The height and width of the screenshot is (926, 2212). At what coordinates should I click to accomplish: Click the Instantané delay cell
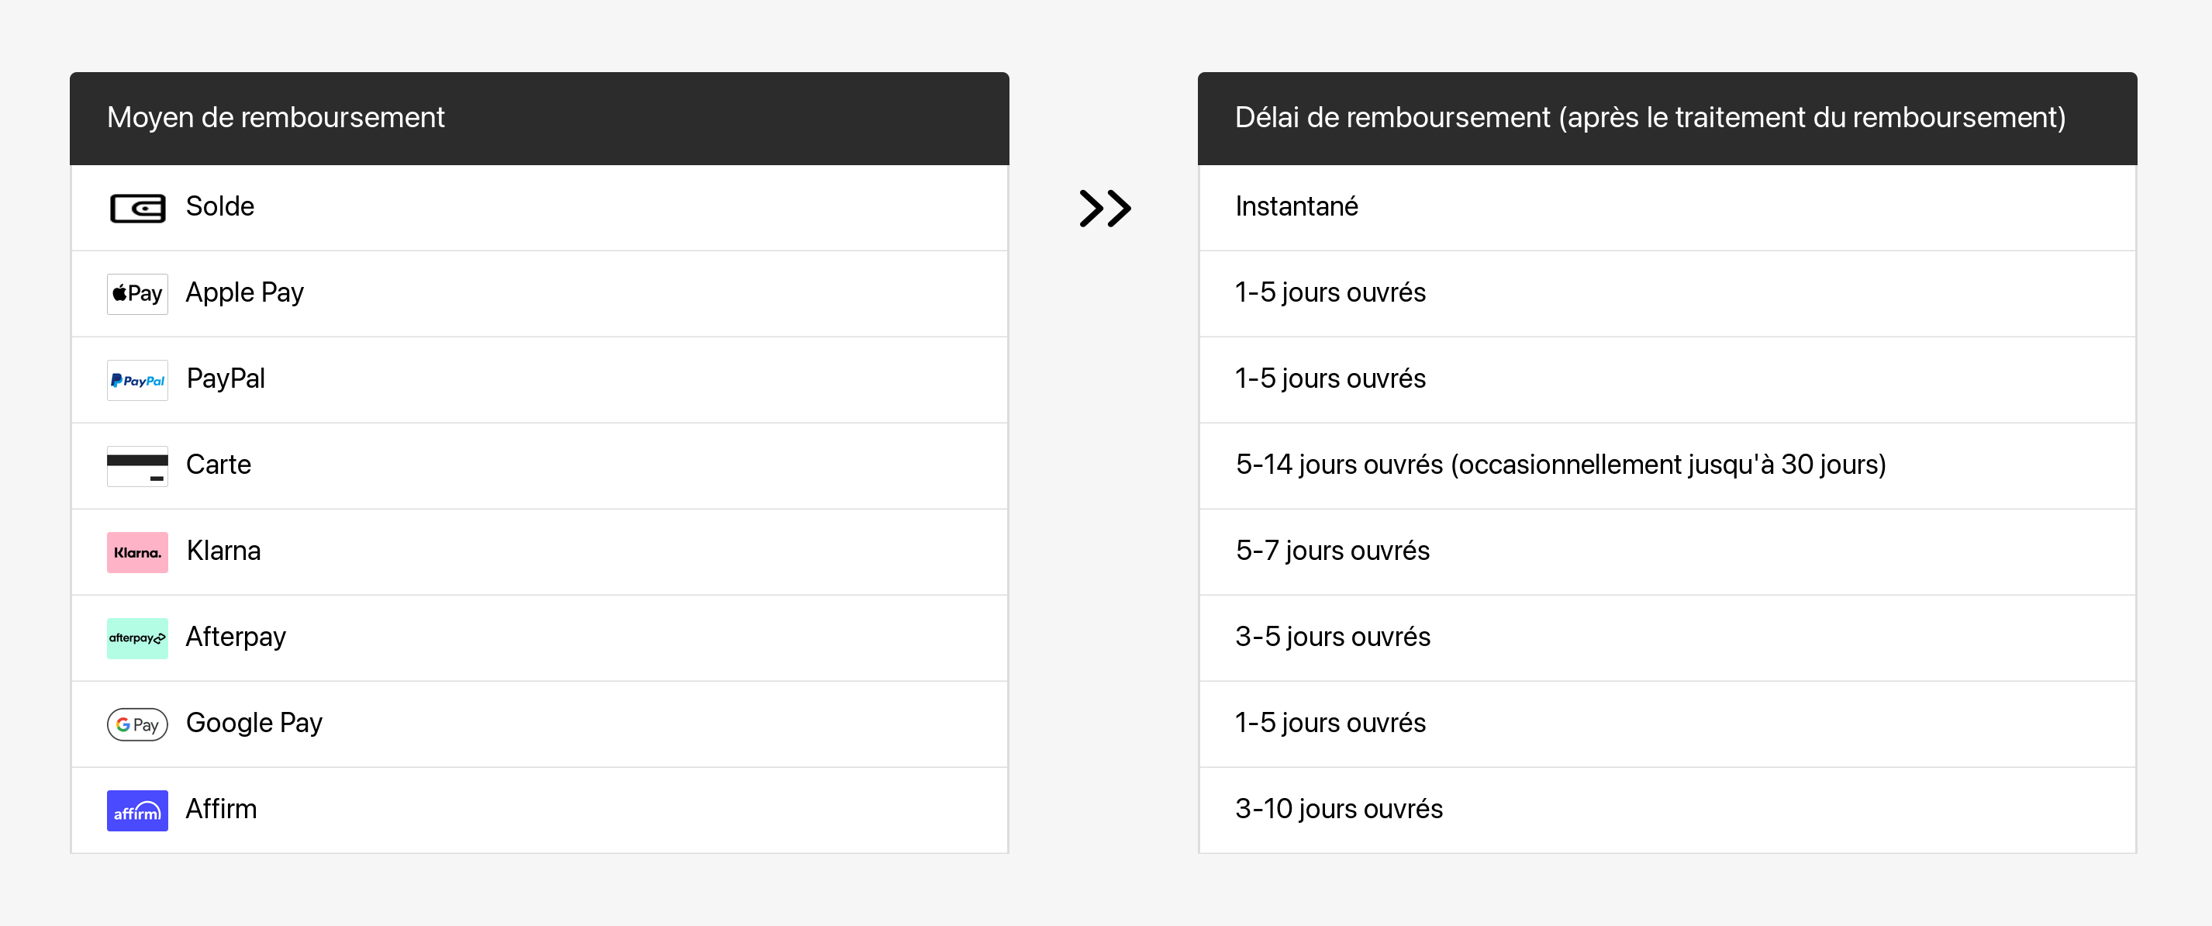point(1296,207)
